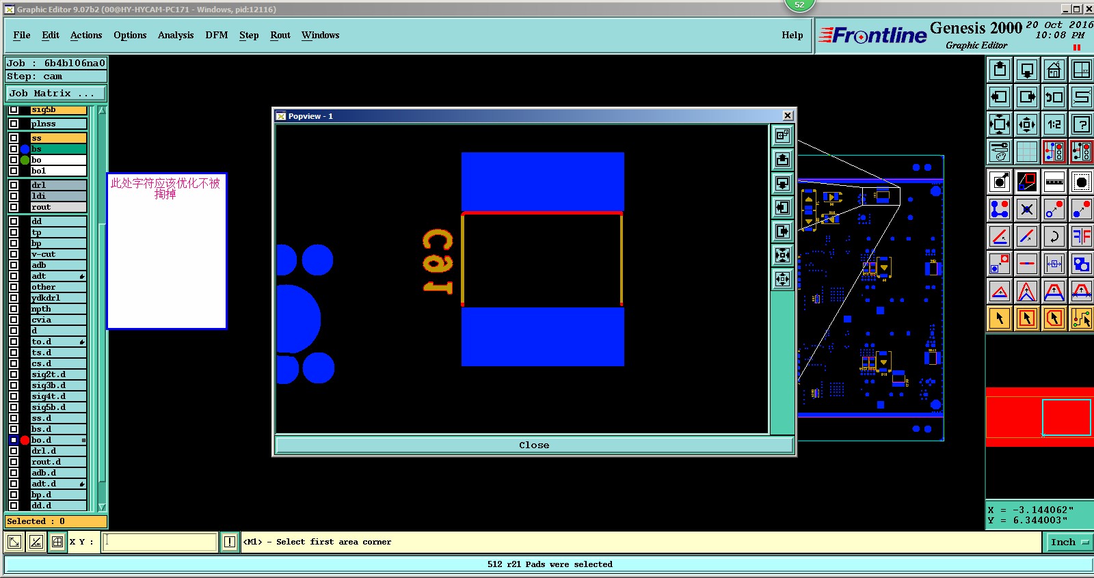The height and width of the screenshot is (578, 1094).
Task: Click the pan down arrow icon
Action: point(1027,70)
